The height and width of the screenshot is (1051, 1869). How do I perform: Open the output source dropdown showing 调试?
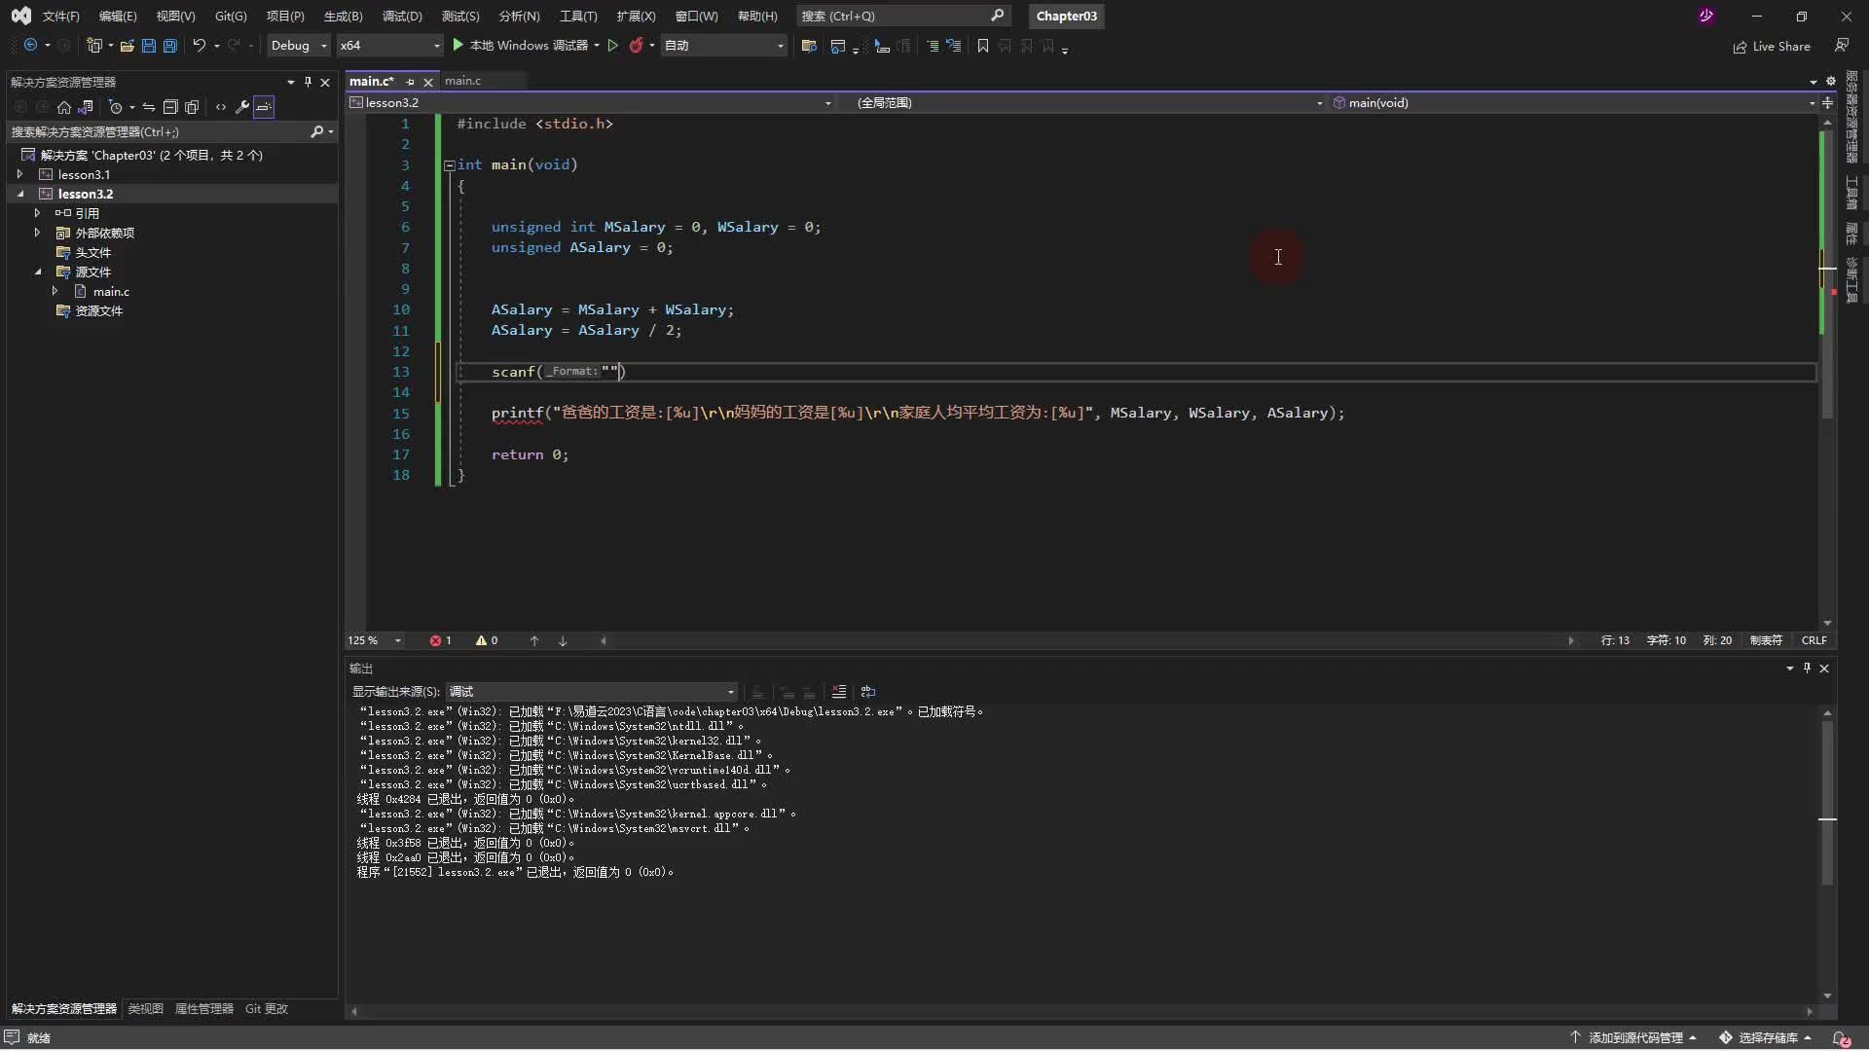(591, 692)
